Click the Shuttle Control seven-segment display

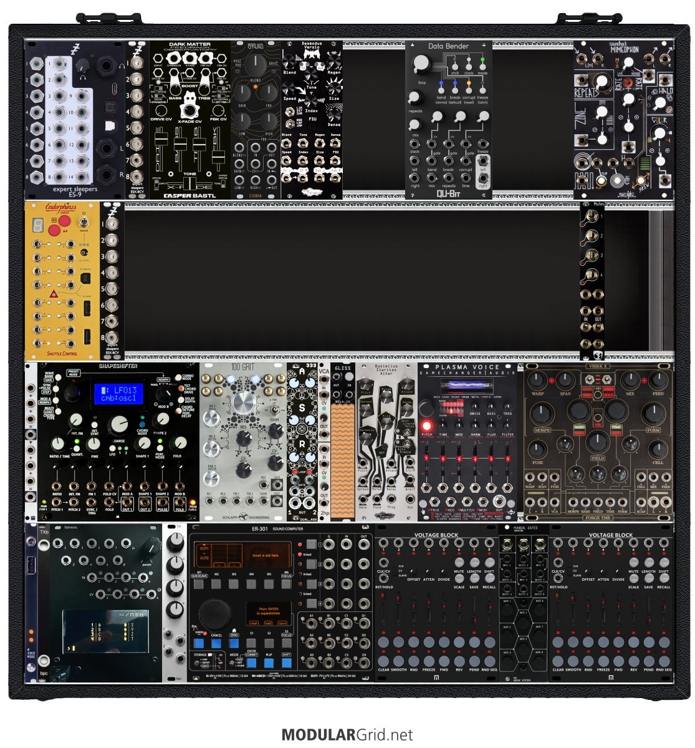point(38,224)
